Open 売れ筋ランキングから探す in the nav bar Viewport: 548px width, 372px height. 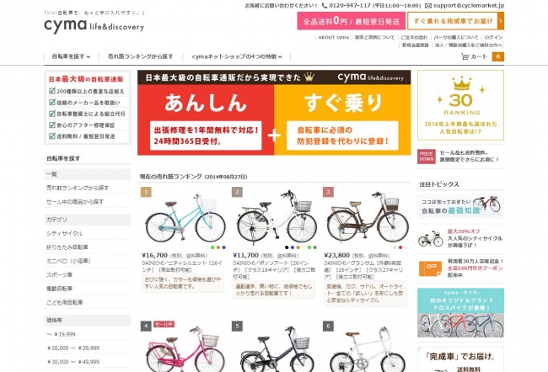pos(141,56)
